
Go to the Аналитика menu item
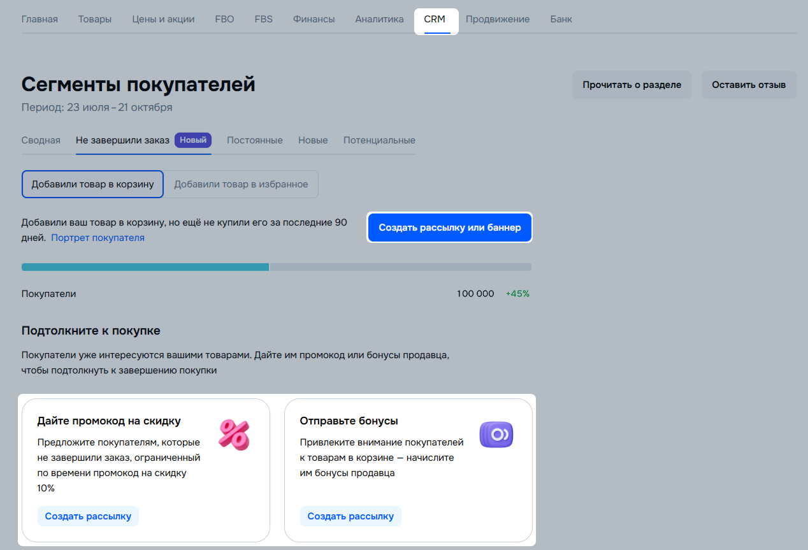pos(379,19)
